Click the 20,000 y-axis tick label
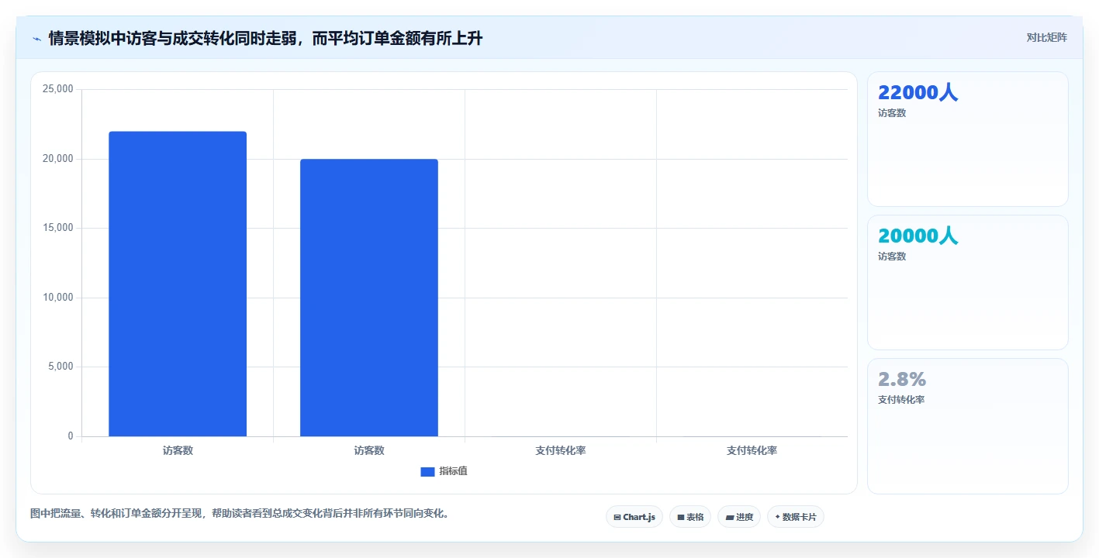Screen dimensions: 1099x558 [x=58, y=159]
